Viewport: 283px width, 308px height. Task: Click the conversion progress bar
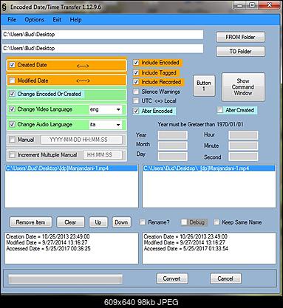(x=65, y=279)
